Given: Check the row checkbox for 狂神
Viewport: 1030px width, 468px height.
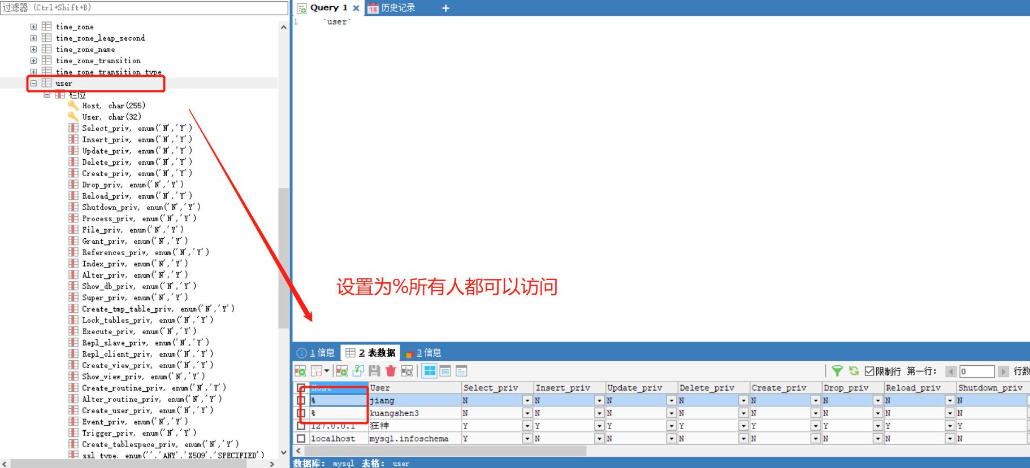Looking at the screenshot, I should click(301, 426).
